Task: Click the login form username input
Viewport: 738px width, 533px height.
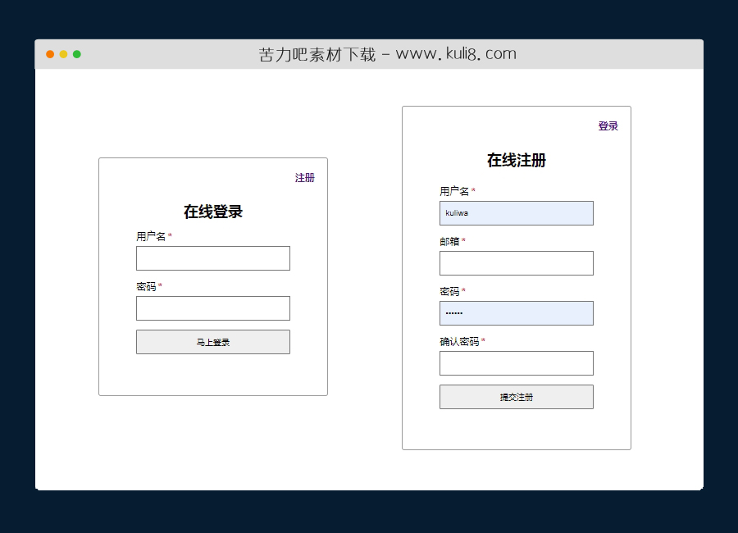Action: 212,257
